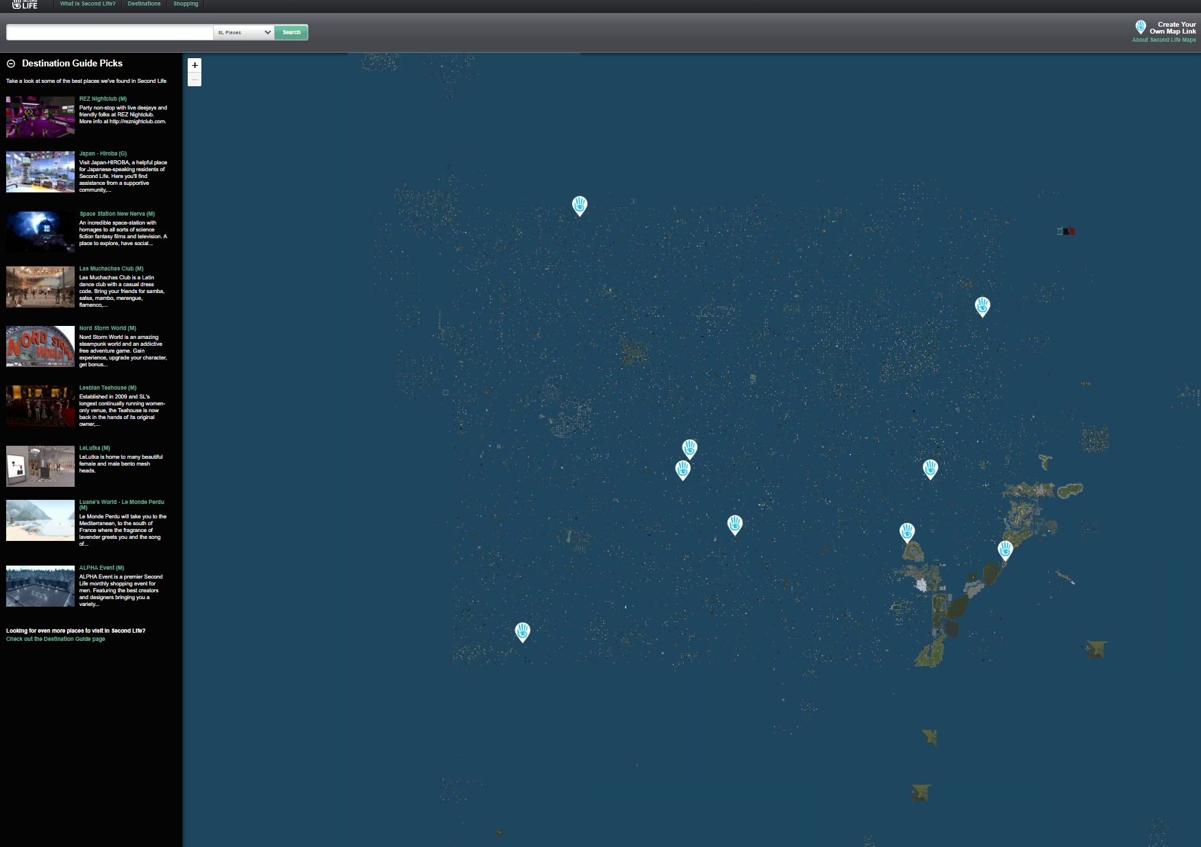Open Luane's World - Le Monde Perdu link
This screenshot has width=1201, height=847.
(121, 505)
